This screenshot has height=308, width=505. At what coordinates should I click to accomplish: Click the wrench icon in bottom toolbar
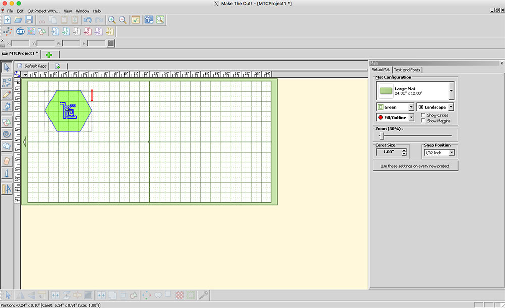[203, 295]
